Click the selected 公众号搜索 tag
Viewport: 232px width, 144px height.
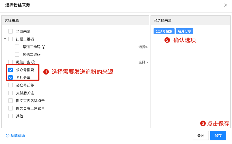164,31
